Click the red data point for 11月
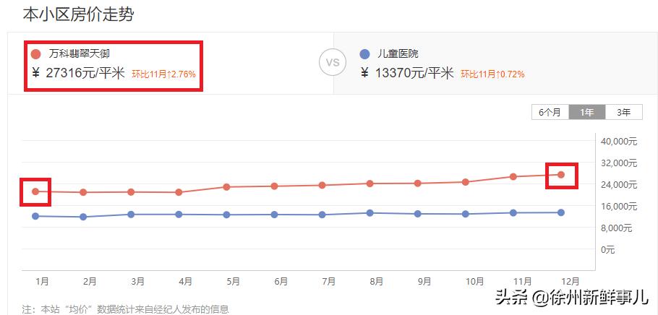 (x=513, y=176)
